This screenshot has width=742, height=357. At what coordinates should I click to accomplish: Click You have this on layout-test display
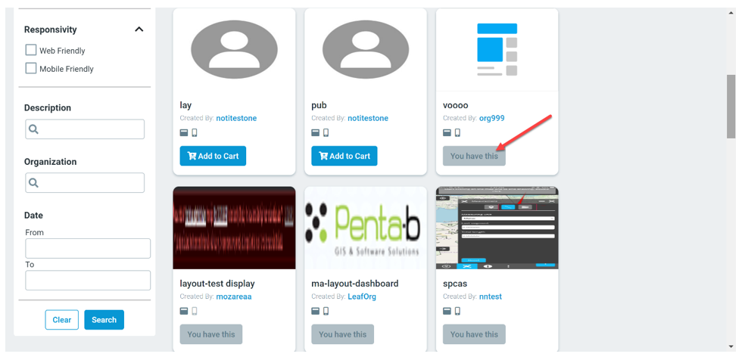point(211,334)
